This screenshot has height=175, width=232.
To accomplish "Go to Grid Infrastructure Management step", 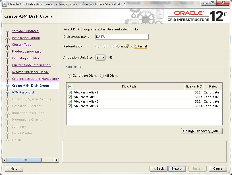I will point(35,79).
